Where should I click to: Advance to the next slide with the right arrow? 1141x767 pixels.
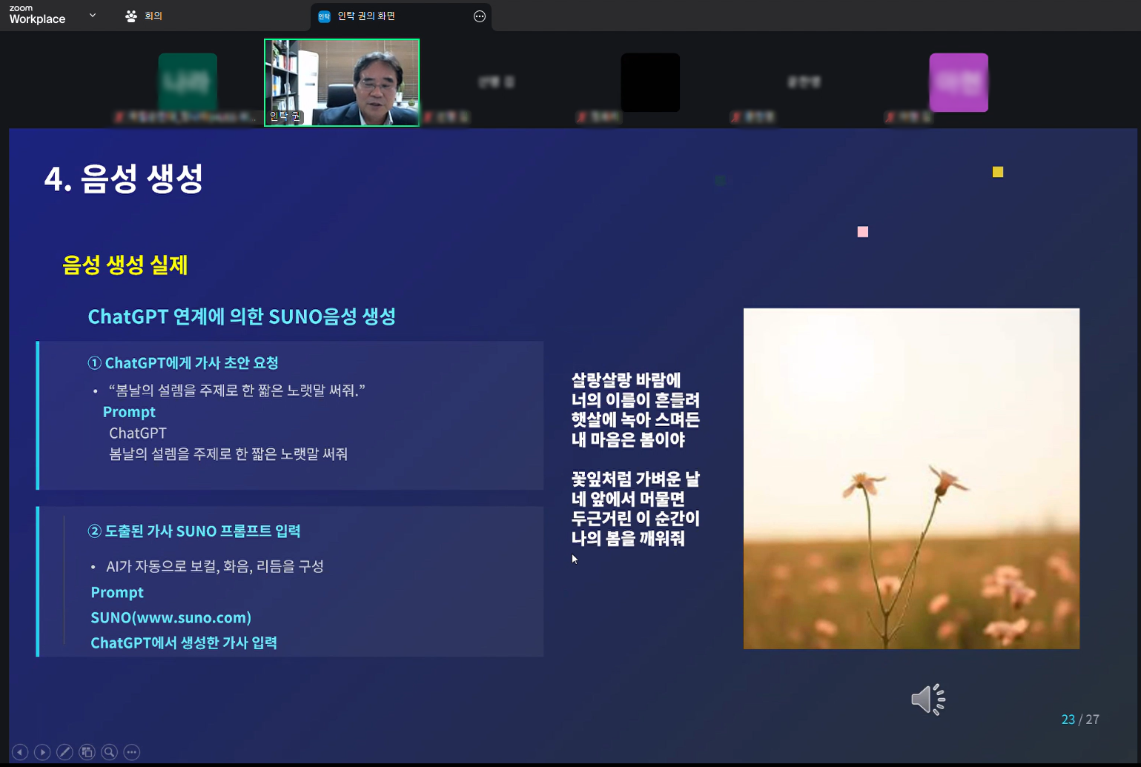pyautogui.click(x=42, y=752)
